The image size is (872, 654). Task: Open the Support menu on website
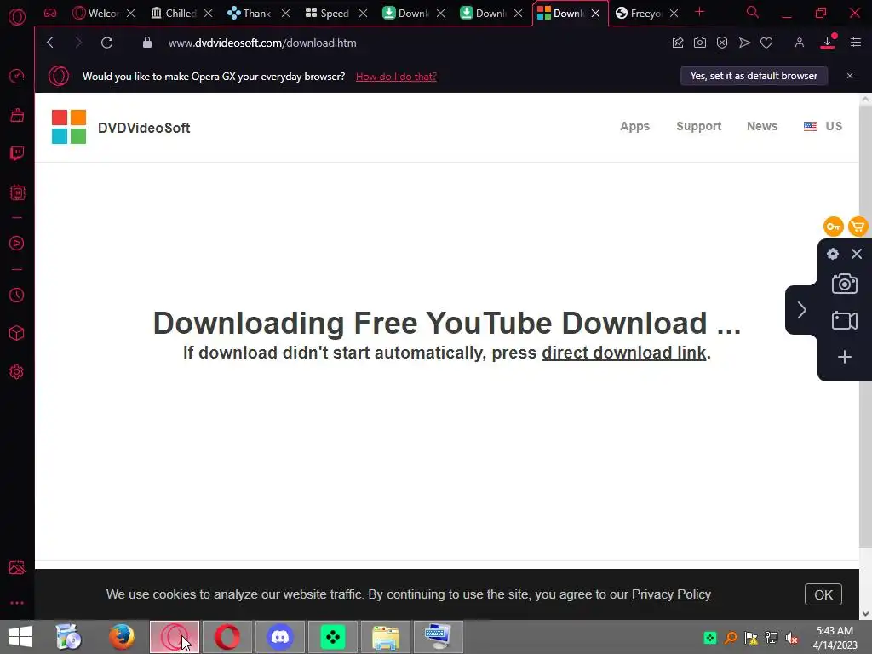coord(698,126)
